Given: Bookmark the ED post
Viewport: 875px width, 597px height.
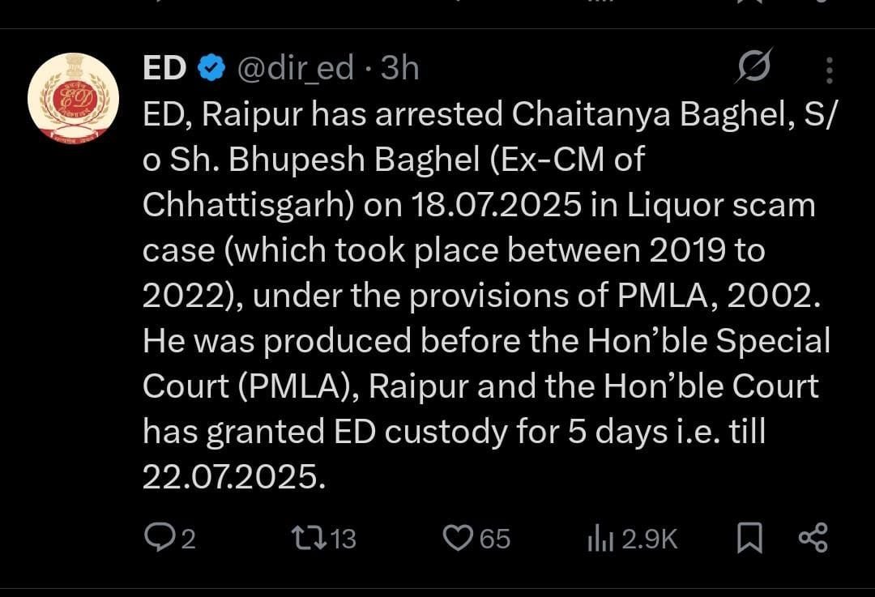Looking at the screenshot, I should 749,538.
